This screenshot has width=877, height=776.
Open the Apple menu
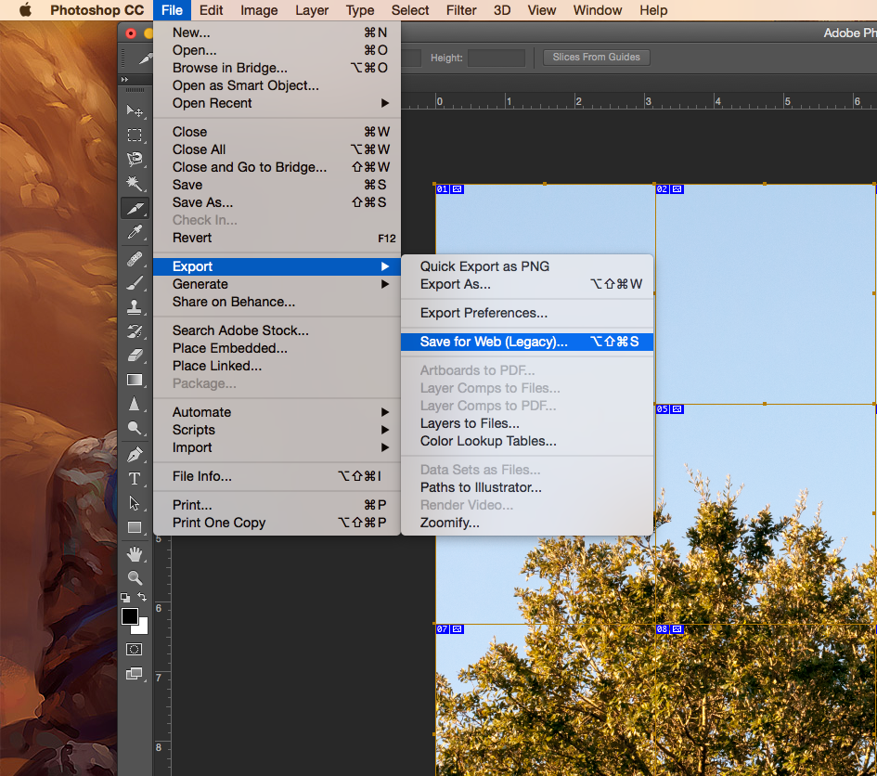[x=25, y=10]
